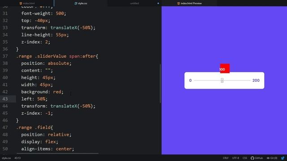Click the 'display: flex;' line
The image size is (287, 161).
click(39, 141)
